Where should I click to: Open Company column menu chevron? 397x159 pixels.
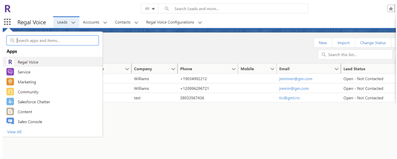(x=173, y=69)
